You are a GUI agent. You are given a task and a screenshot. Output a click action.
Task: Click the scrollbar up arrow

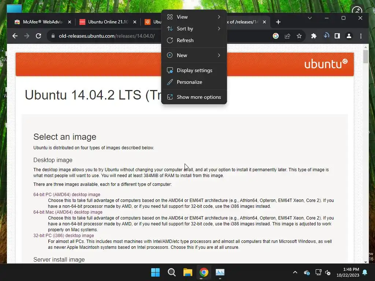(x=365, y=46)
